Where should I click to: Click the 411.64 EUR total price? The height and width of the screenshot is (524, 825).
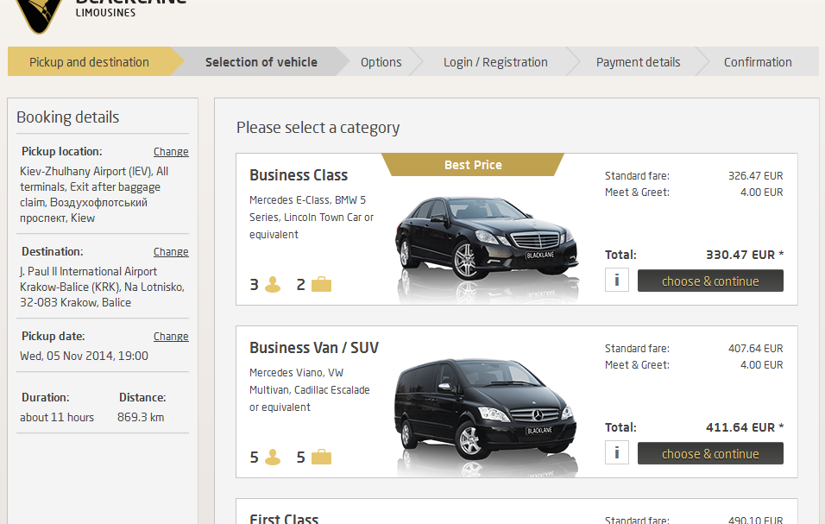(x=745, y=427)
